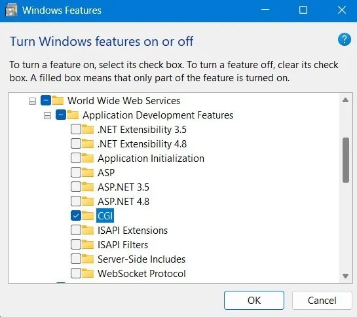The height and width of the screenshot is (317, 357).
Task: Toggle World Wide Web Services partial checkbox
Action: pyautogui.click(x=46, y=100)
